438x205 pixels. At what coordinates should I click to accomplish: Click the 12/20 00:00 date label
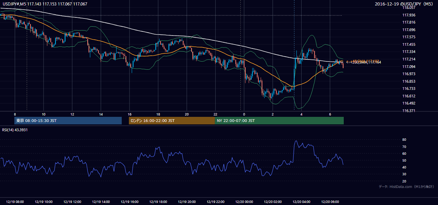pyautogui.click(x=244, y=202)
